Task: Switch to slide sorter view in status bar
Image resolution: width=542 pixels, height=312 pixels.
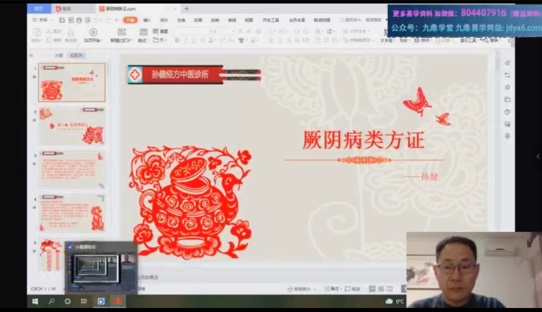Action: [381, 289]
